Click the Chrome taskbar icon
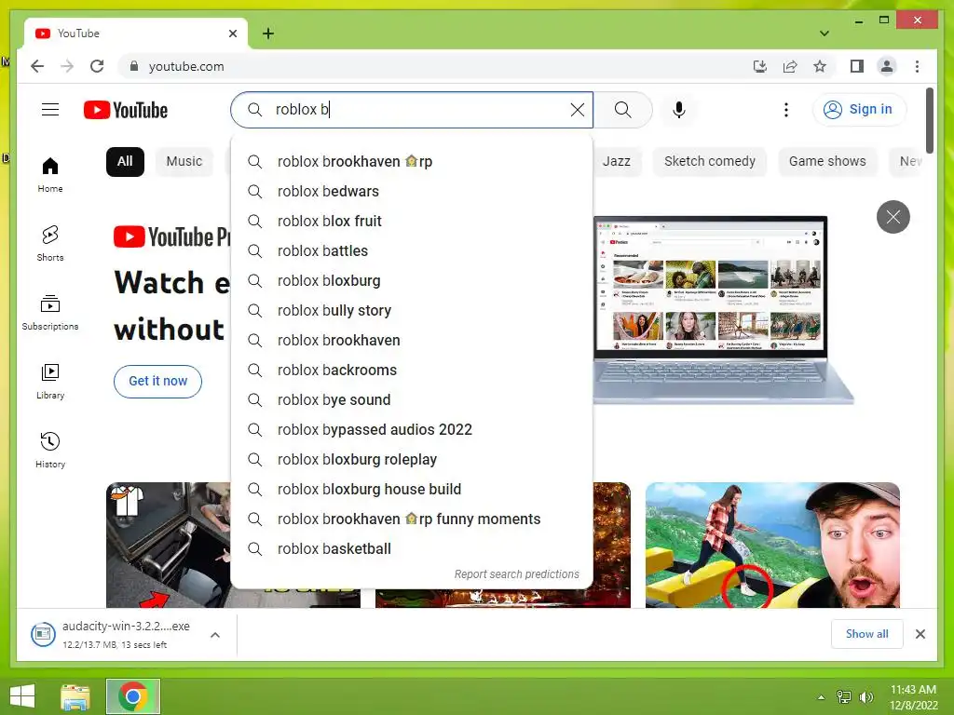 click(x=133, y=696)
